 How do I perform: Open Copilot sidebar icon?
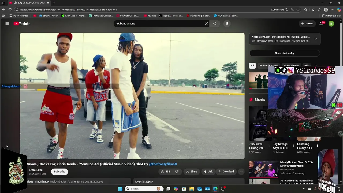click(339, 10)
